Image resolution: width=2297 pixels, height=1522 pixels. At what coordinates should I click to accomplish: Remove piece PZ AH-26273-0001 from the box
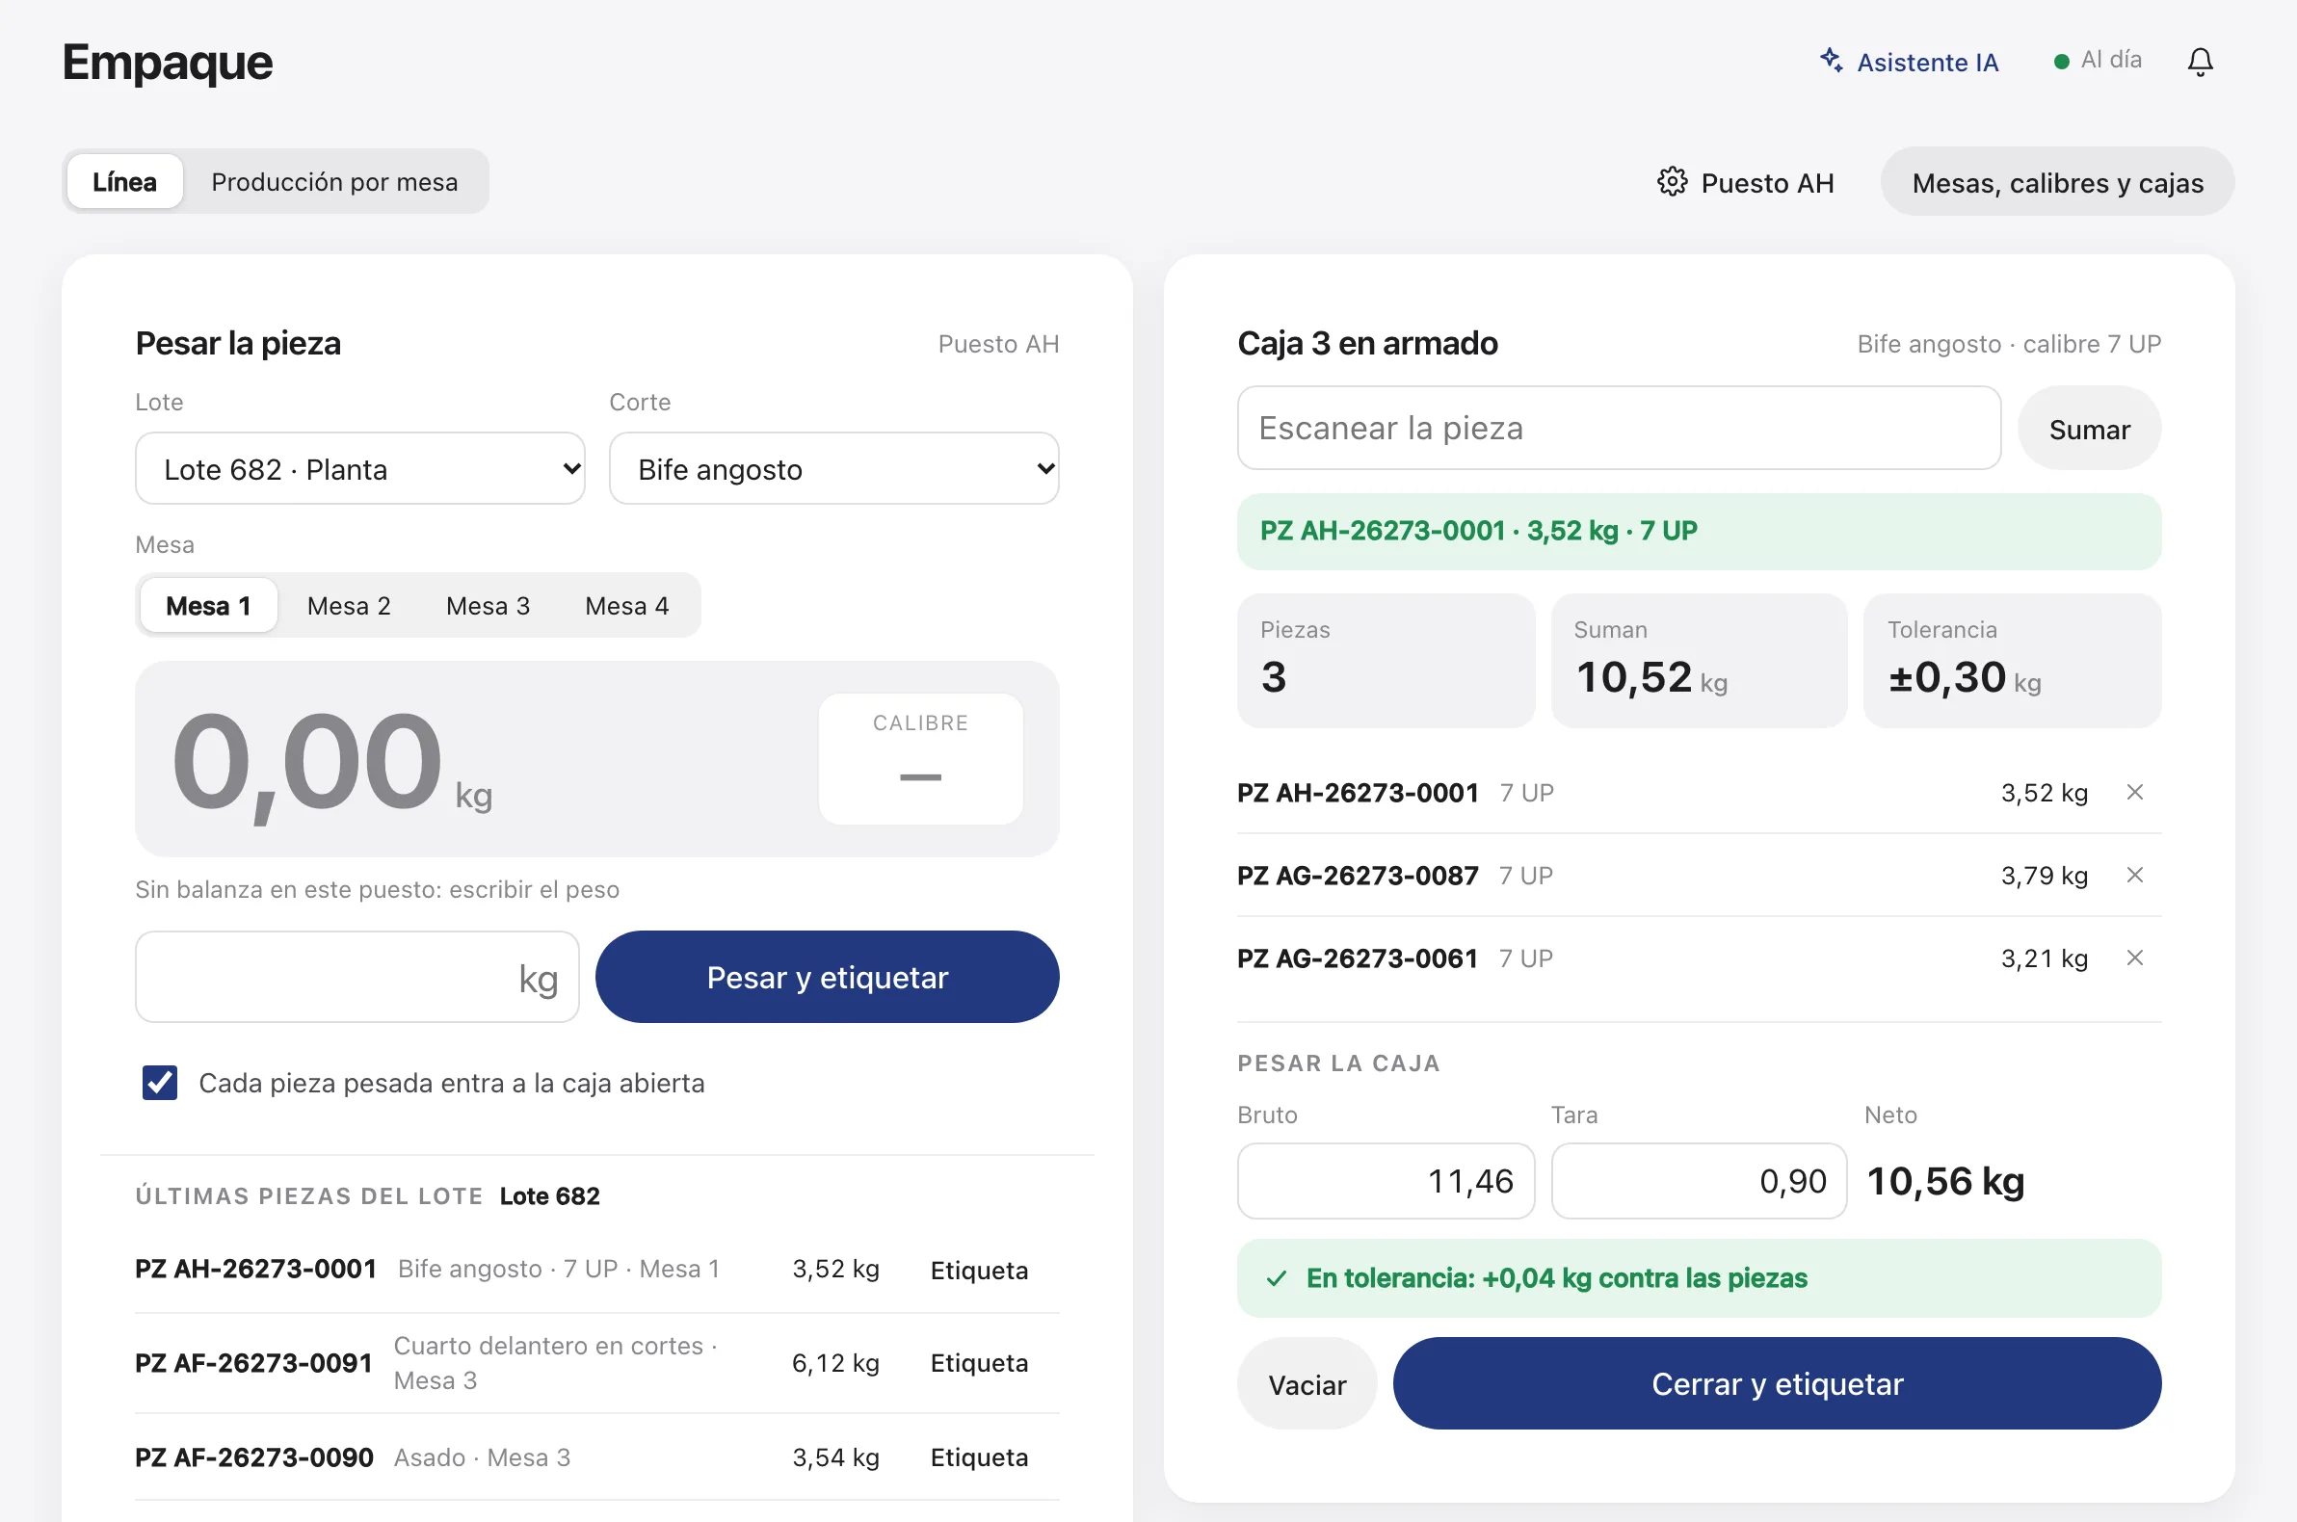coord(2134,792)
